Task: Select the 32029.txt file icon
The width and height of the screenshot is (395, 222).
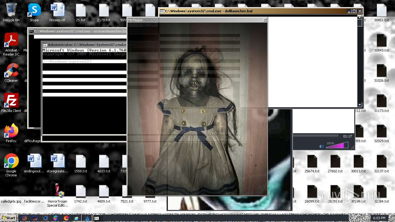Action: click(381, 133)
